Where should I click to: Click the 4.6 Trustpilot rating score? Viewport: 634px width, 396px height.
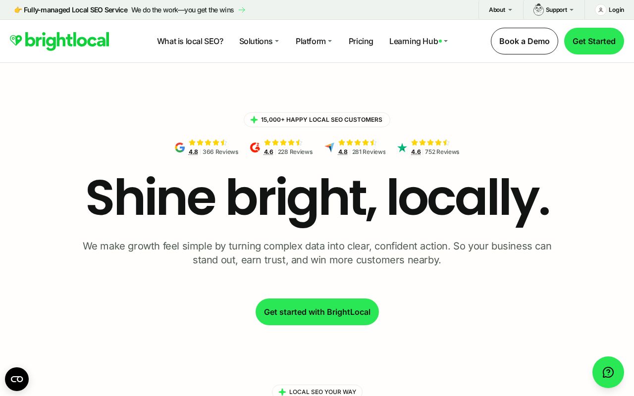(416, 152)
